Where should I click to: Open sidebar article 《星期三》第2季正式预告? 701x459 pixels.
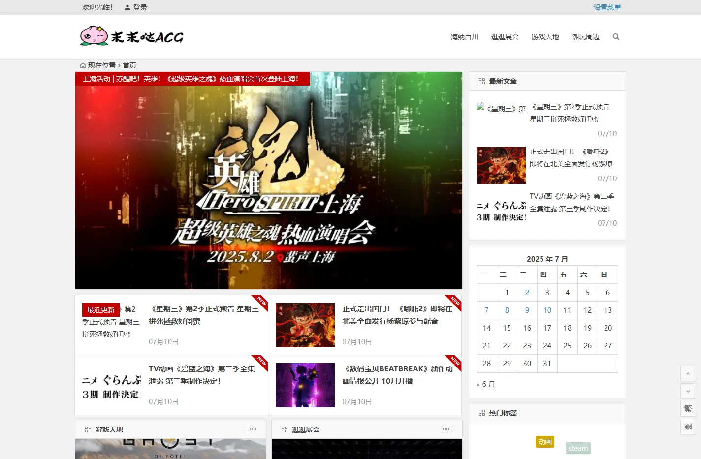[570, 113]
